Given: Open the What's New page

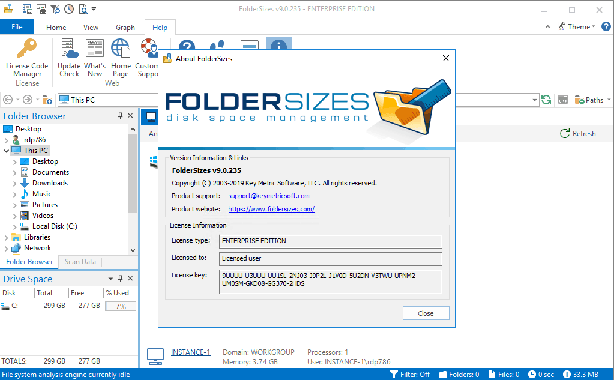Looking at the screenshot, I should pos(95,59).
